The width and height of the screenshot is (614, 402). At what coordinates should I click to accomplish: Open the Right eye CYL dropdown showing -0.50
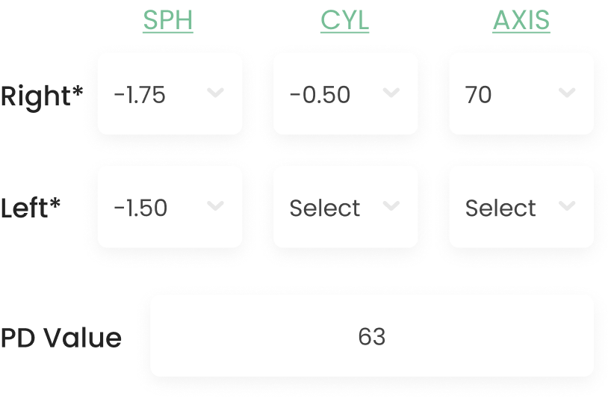click(x=345, y=94)
